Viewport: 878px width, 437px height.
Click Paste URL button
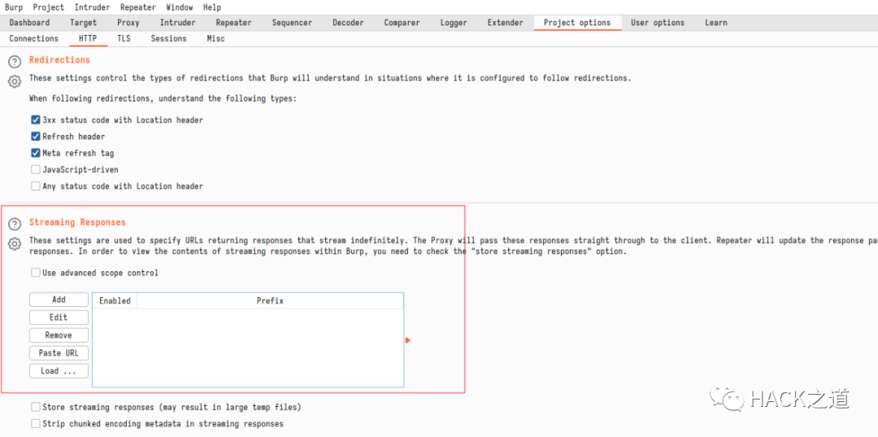coord(59,353)
